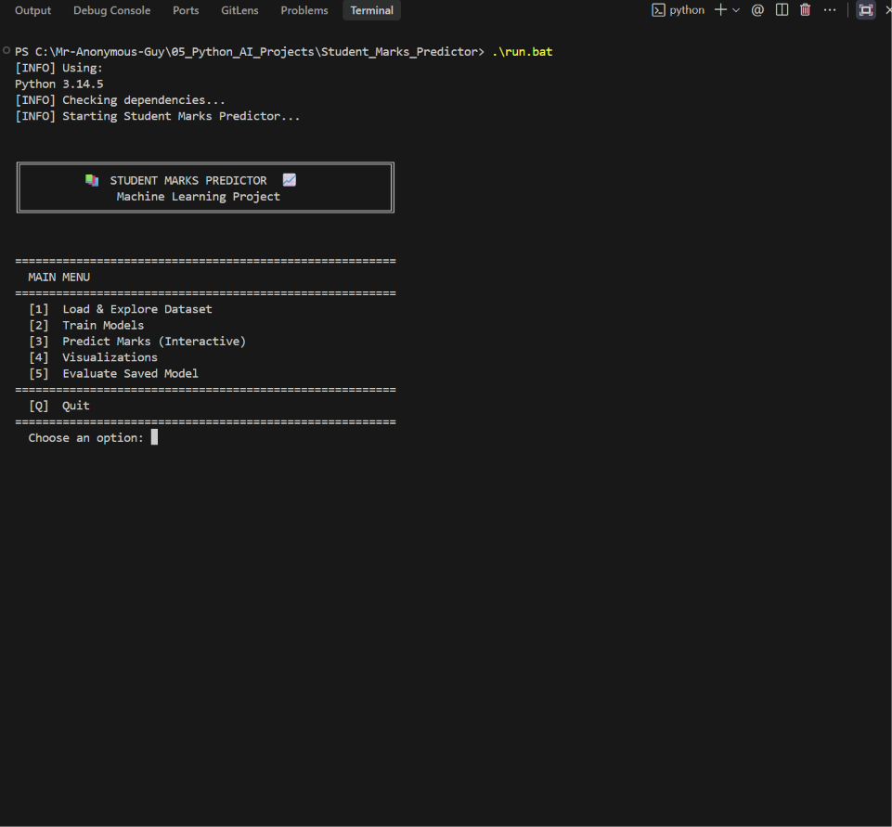The height and width of the screenshot is (827, 892).
Task: Create a new terminal with plus icon
Action: [x=720, y=10]
